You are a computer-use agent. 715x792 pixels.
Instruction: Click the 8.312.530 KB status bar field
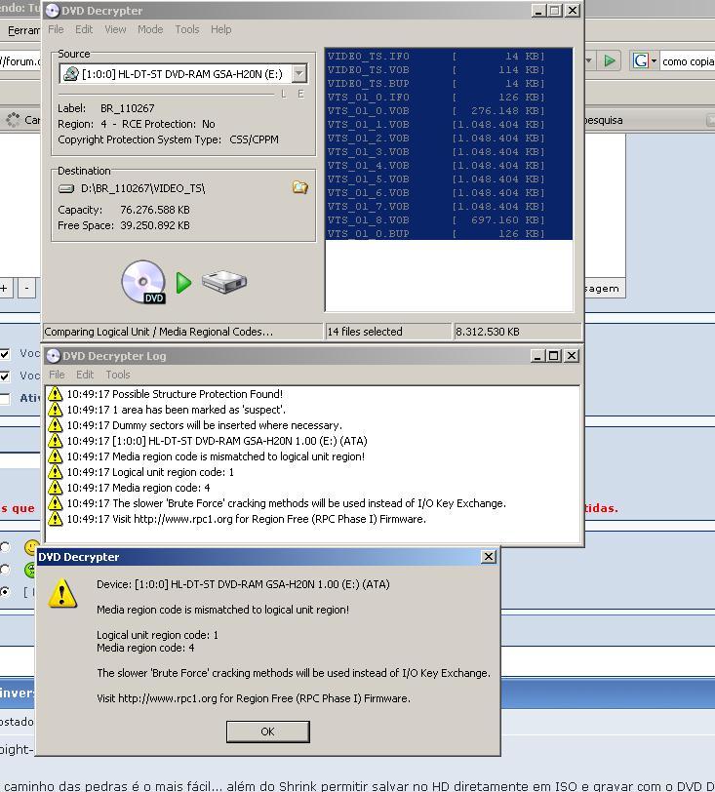point(517,332)
